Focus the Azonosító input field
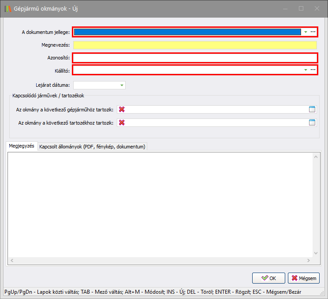 pos(195,58)
